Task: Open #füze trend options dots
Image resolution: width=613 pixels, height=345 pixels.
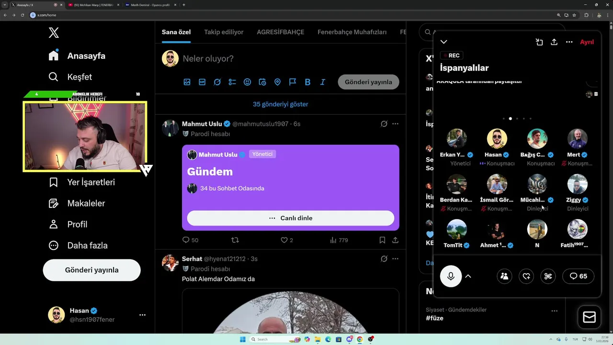Action: click(x=554, y=310)
